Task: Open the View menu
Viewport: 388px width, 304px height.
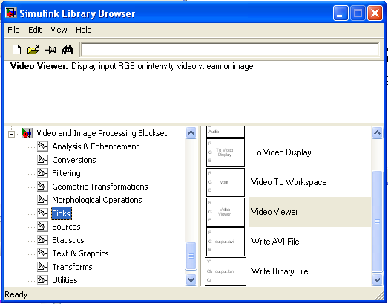Action: point(59,30)
